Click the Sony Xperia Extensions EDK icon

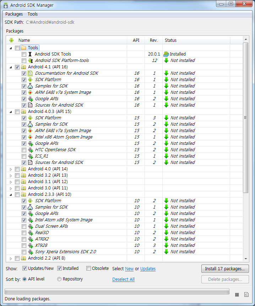[30, 252]
